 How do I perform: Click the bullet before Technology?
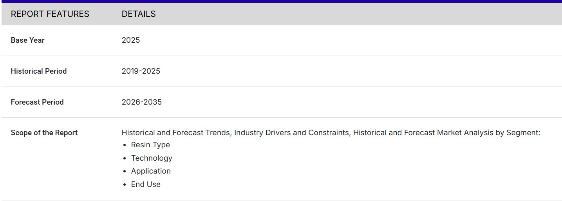tap(125, 159)
